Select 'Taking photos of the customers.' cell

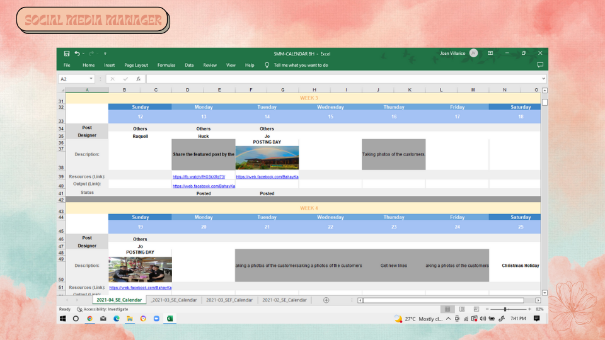[393, 154]
